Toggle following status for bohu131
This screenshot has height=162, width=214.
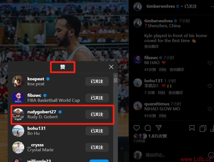(x=97, y=131)
